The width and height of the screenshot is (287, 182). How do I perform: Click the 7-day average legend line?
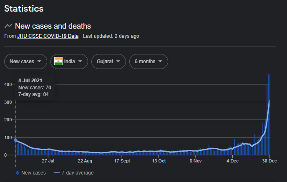tap(57, 173)
